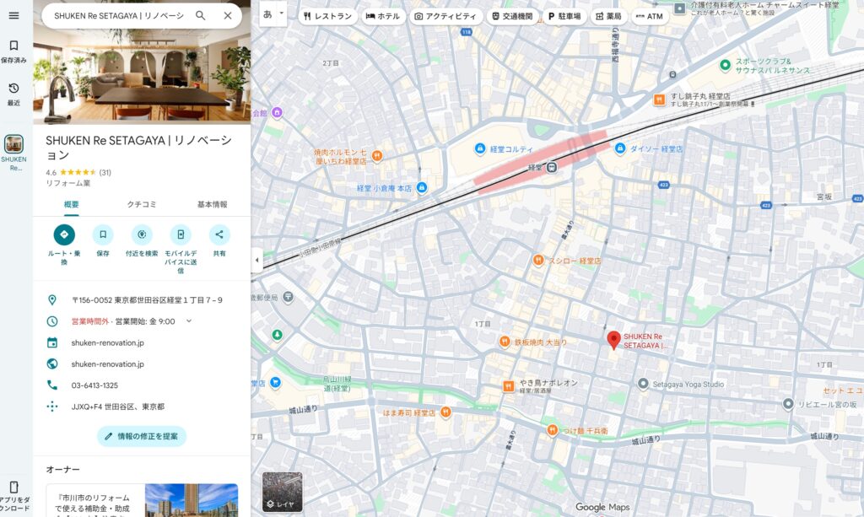Expand the 営業時間 opening hours chevron
Image resolution: width=864 pixels, height=517 pixels.
point(187,319)
